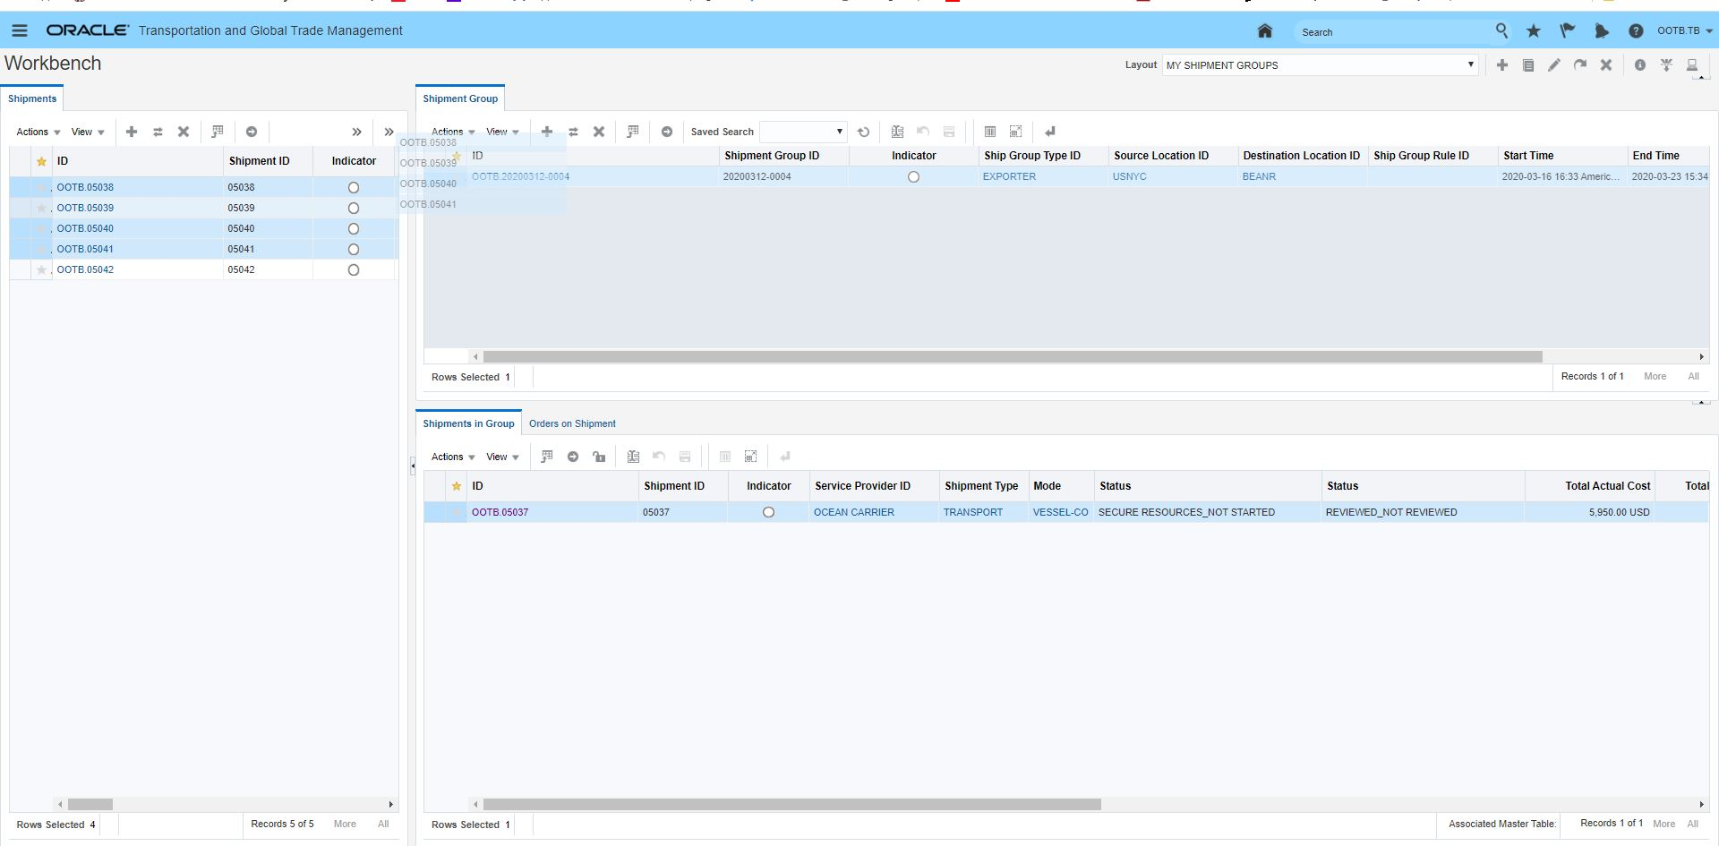Viewport: 1719px width, 846px height.
Task: Select indicator circle for shipment 05042
Action: click(x=354, y=270)
